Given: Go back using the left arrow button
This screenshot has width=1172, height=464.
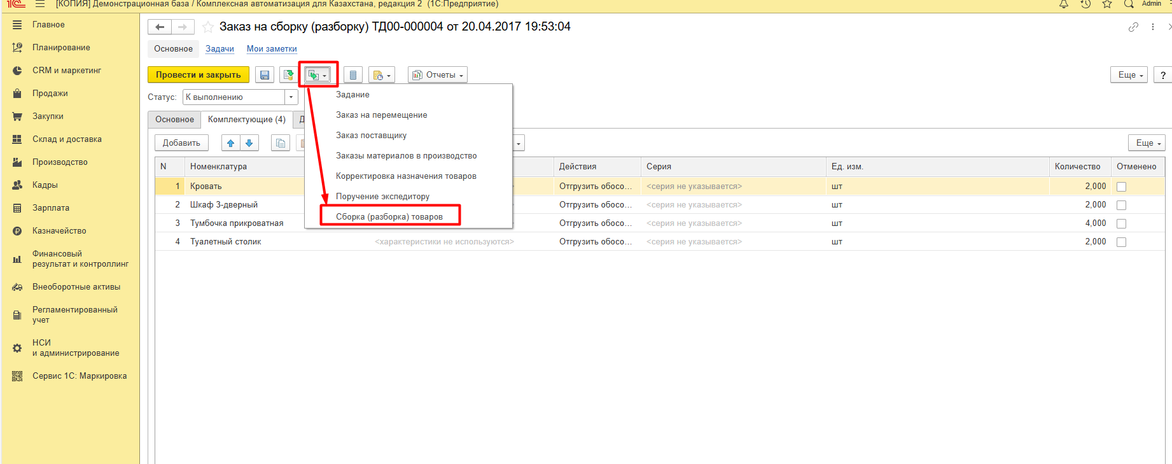Looking at the screenshot, I should (x=160, y=27).
